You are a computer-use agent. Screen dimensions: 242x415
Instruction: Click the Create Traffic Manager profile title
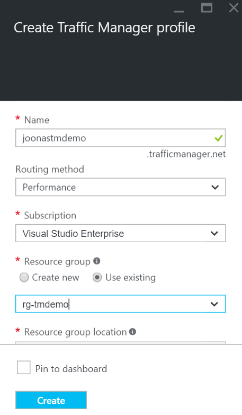104,28
